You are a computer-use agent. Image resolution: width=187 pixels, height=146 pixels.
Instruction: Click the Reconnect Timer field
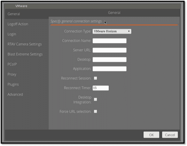click(101, 88)
